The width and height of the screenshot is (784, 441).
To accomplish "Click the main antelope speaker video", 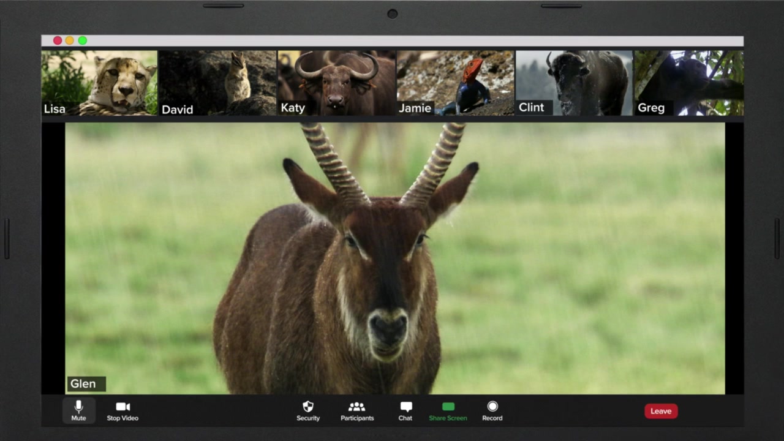I will point(394,257).
